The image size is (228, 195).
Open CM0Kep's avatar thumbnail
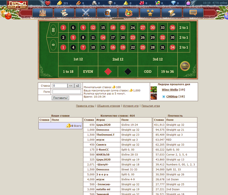pyautogui.click(x=154, y=96)
